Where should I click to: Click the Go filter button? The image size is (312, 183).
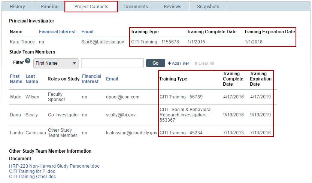pyautogui.click(x=155, y=63)
